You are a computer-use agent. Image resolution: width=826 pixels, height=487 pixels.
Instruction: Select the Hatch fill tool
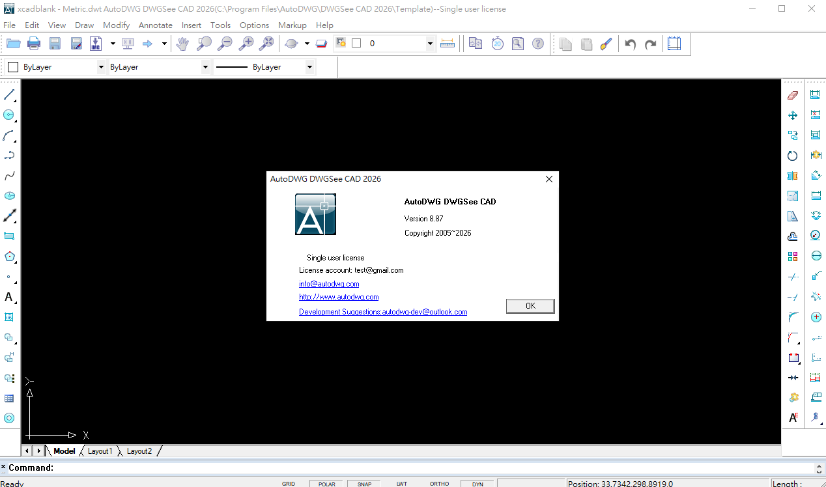click(x=9, y=317)
